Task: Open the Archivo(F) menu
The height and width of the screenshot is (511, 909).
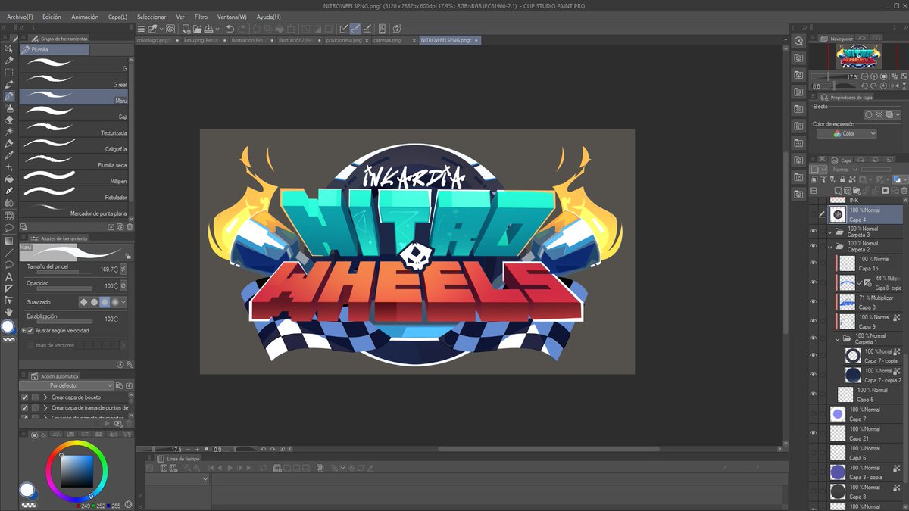Action: pyautogui.click(x=20, y=17)
